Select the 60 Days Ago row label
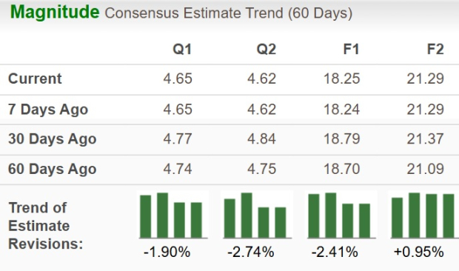This screenshot has height=271, width=459. (52, 169)
